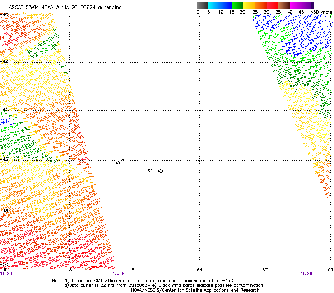Click "18:29" time label below longitude 45

pyautogui.click(x=6, y=274)
